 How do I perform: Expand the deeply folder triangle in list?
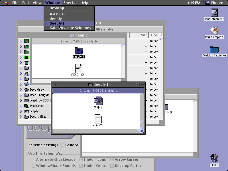click(x=21, y=111)
